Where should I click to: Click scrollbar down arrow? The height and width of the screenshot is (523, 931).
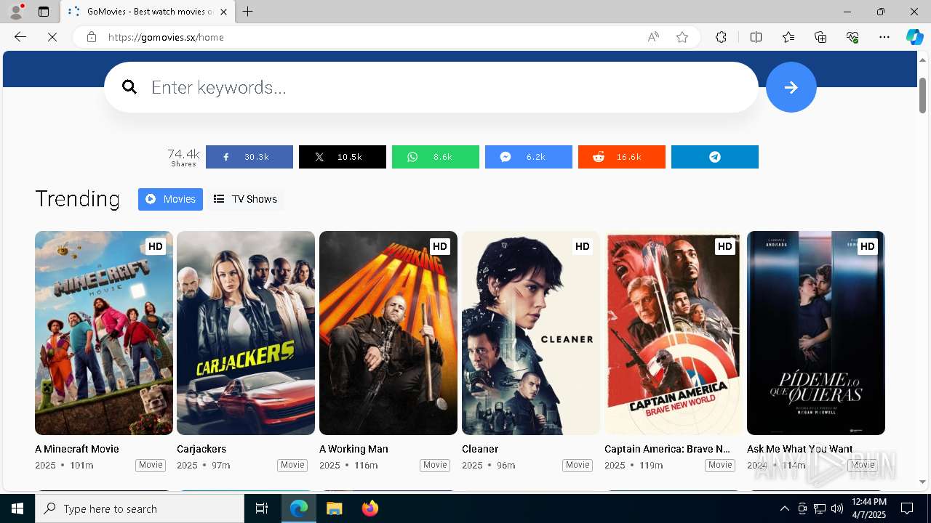coord(922,482)
